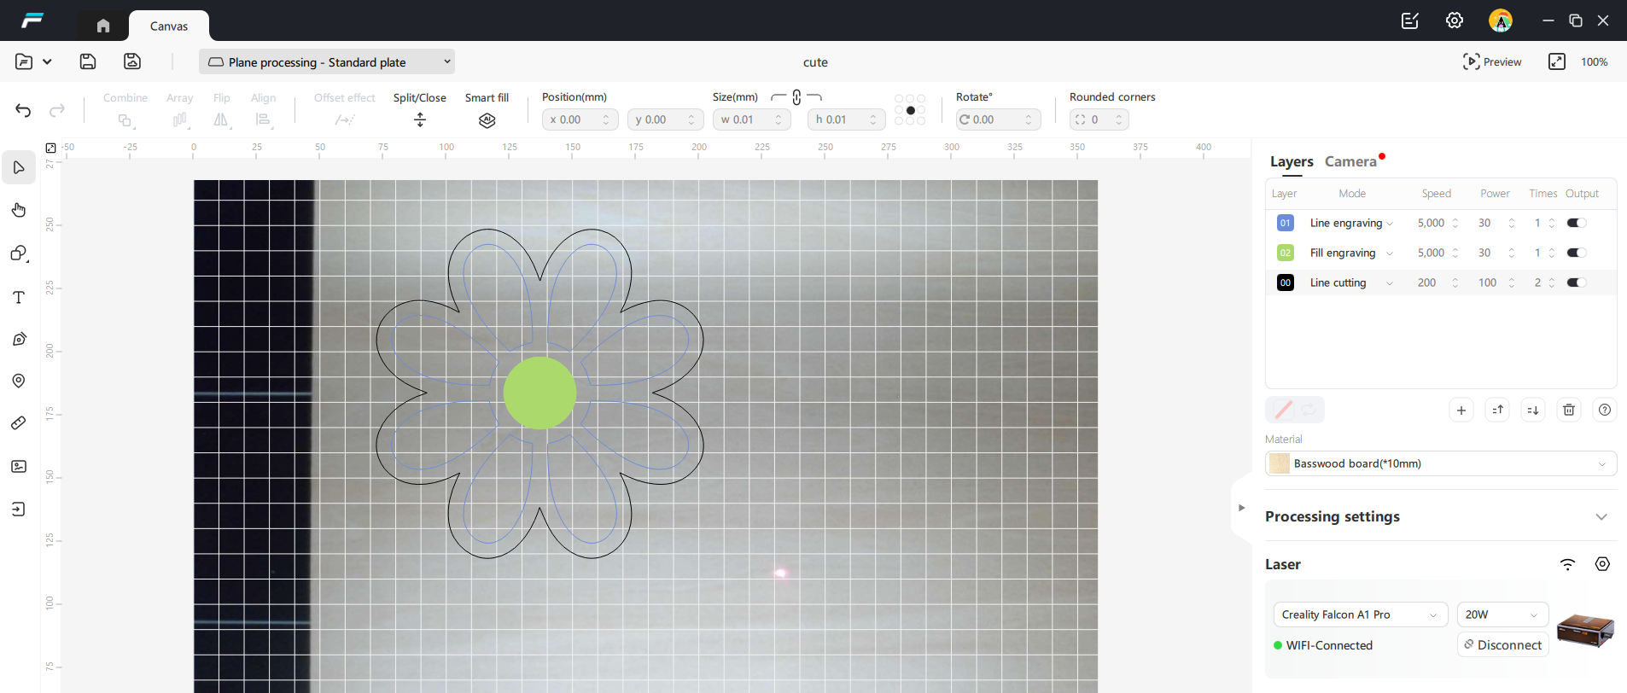Click the Preview button
The width and height of the screenshot is (1627, 693).
(x=1492, y=61)
